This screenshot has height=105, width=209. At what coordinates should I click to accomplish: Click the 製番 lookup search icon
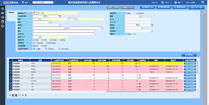pos(50,22)
